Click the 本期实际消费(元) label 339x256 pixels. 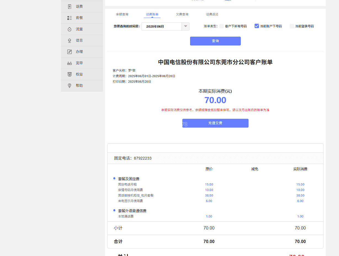[x=215, y=91]
